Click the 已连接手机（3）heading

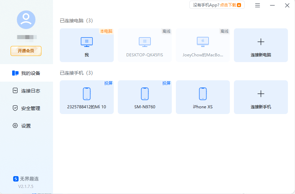(x=76, y=73)
